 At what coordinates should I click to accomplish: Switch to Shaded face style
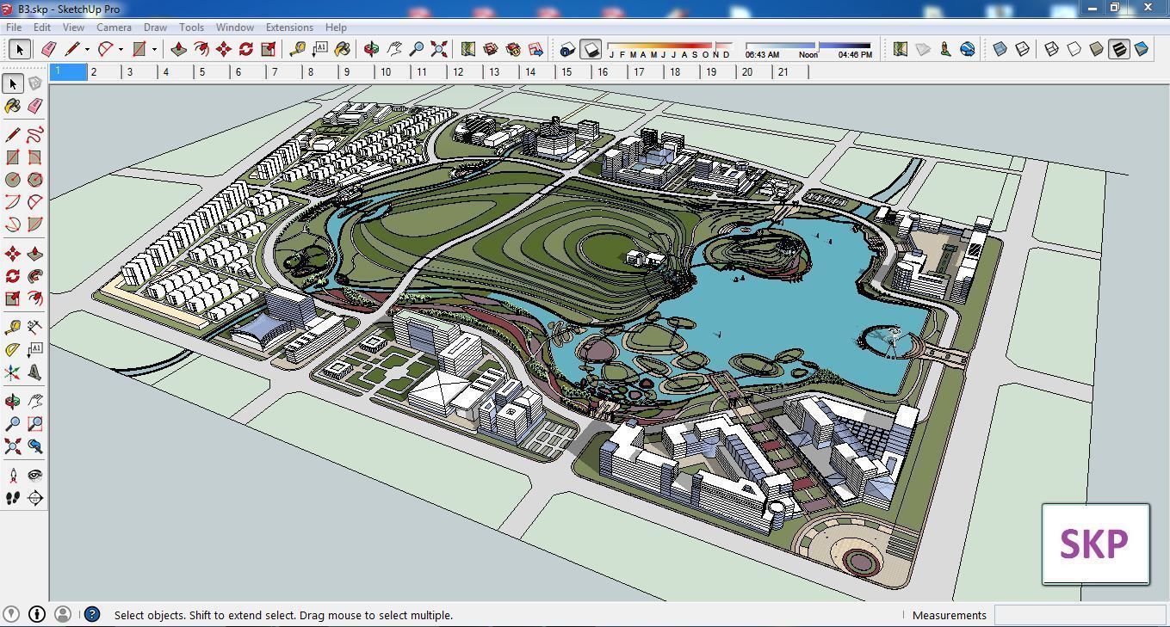tap(1096, 49)
